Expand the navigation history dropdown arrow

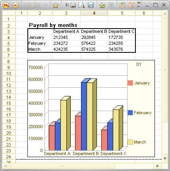46,5
